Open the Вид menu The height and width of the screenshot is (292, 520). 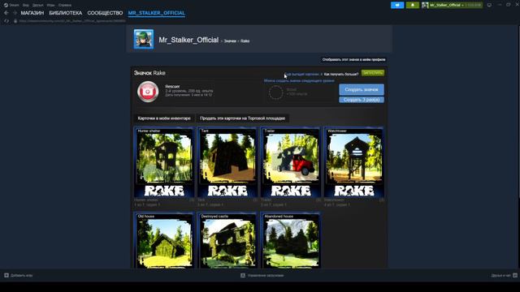pos(25,5)
